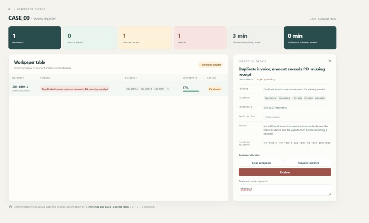369x223 pixels.
Task: Click the +2 more evidence chip
Action: click(168, 89)
